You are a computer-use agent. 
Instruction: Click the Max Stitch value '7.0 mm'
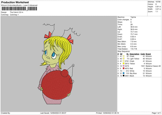133,41
